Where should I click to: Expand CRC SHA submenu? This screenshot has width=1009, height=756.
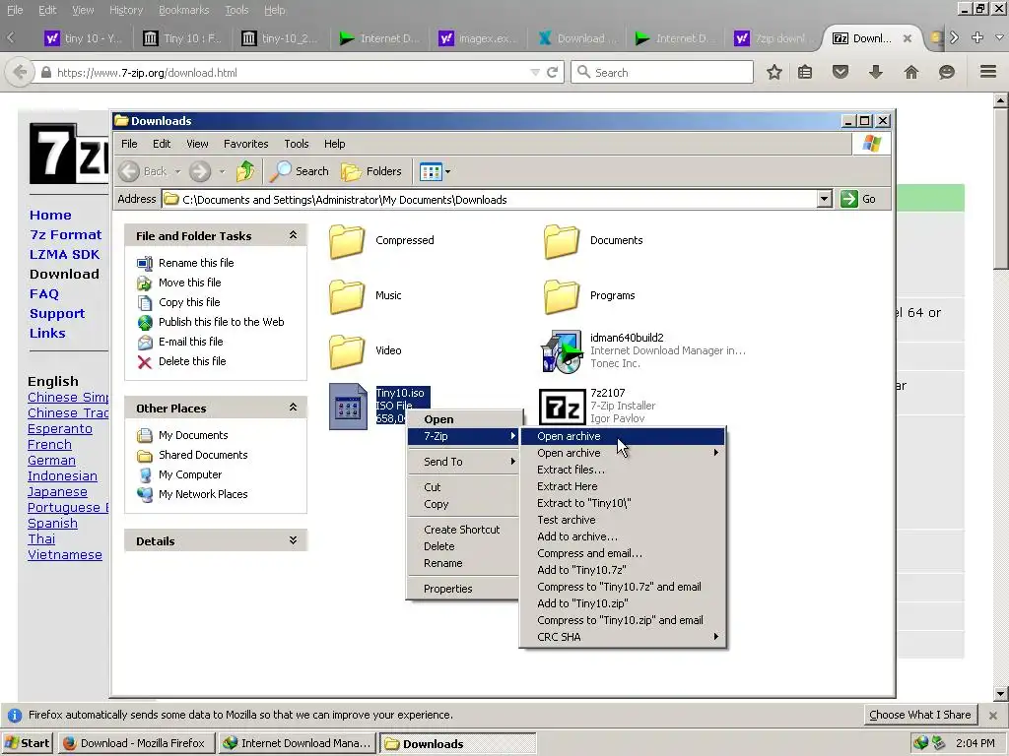click(623, 637)
